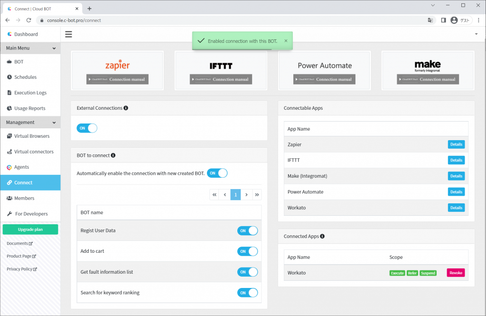
Task: Click the info icon beside Connected Apps
Action: (322, 236)
